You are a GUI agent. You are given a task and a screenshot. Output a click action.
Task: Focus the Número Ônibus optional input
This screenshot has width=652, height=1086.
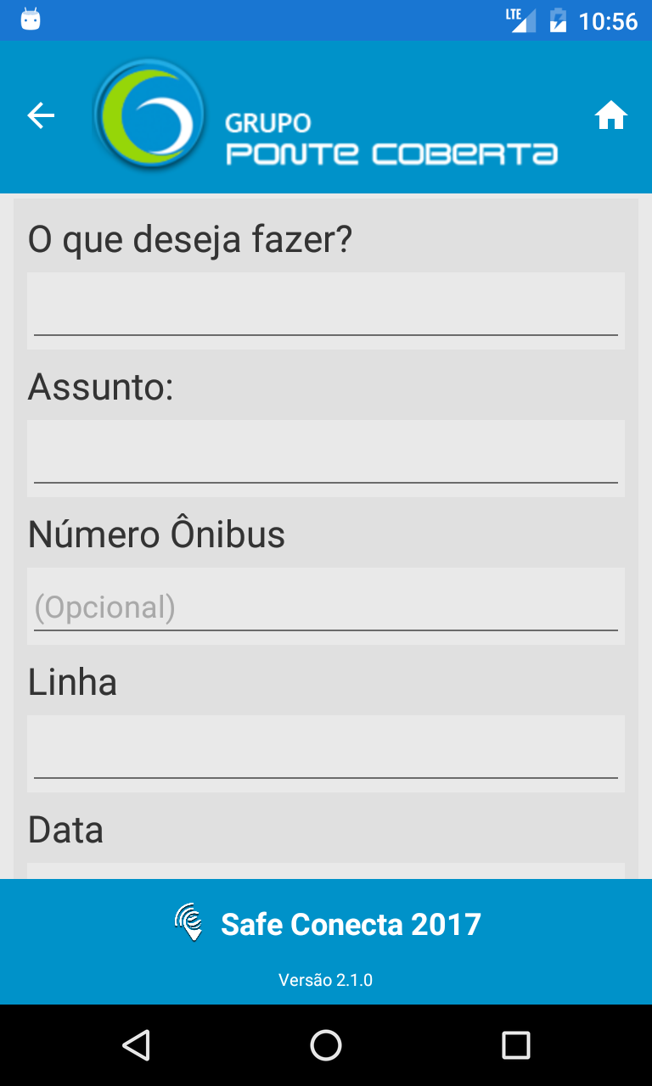pos(326,606)
